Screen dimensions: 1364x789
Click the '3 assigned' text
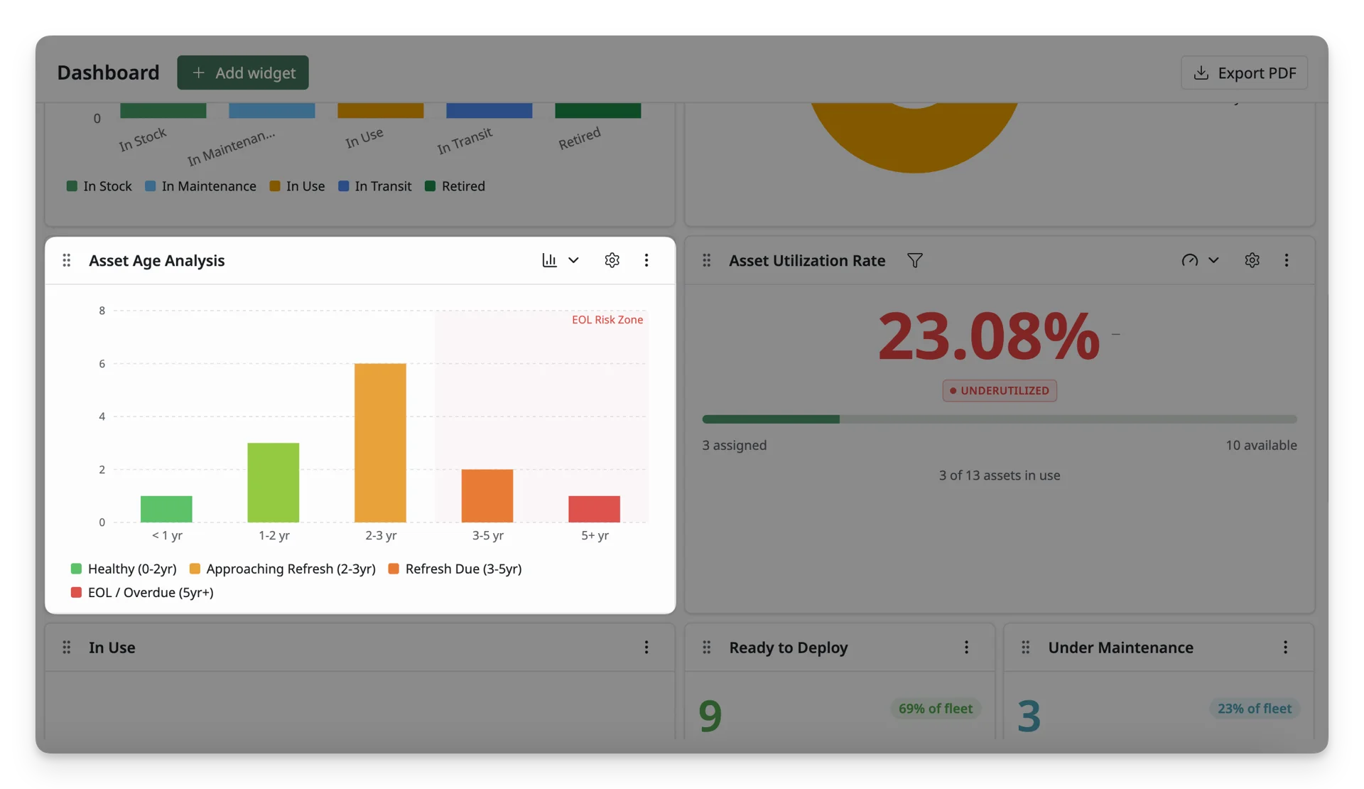[x=735, y=445]
